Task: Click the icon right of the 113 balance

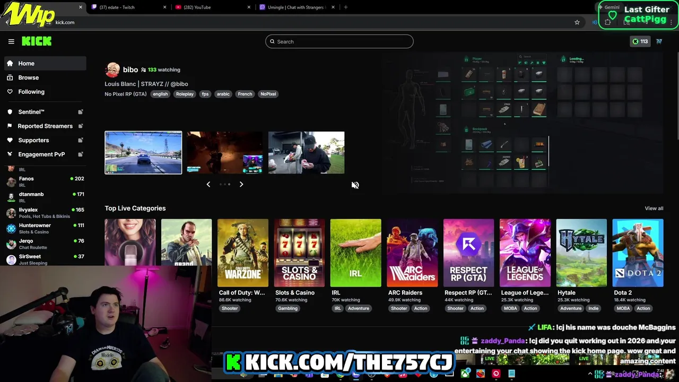Action: coord(659,41)
